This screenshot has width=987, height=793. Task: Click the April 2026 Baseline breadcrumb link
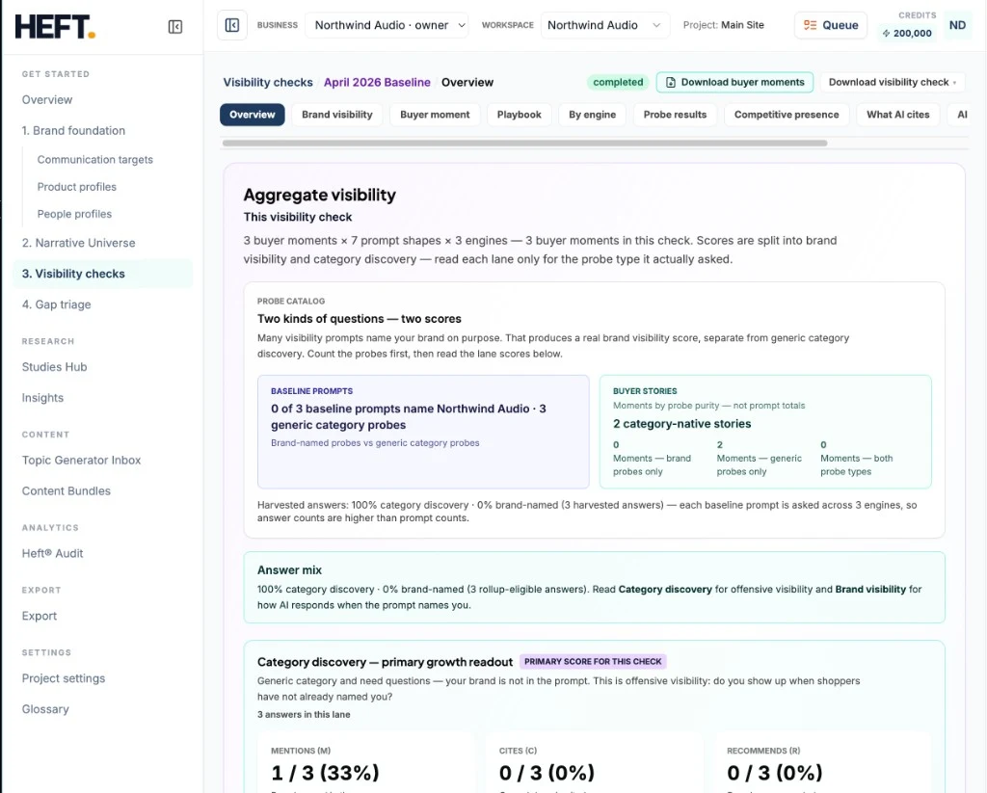pyautogui.click(x=377, y=83)
